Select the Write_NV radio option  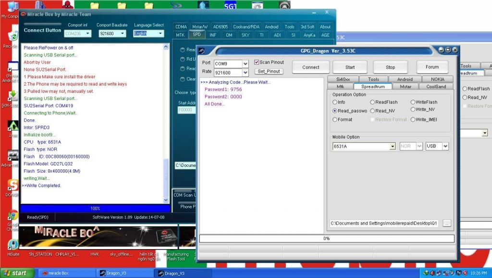coord(413,109)
